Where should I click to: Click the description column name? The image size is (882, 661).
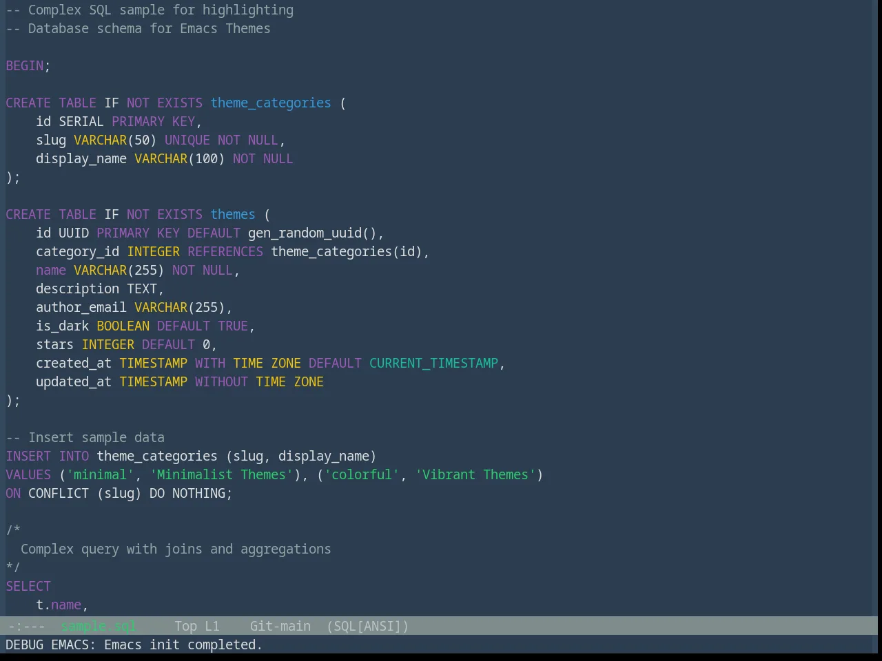coord(78,288)
